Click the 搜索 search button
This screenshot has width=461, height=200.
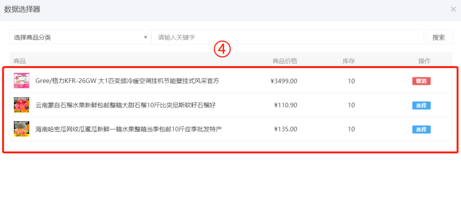[438, 37]
